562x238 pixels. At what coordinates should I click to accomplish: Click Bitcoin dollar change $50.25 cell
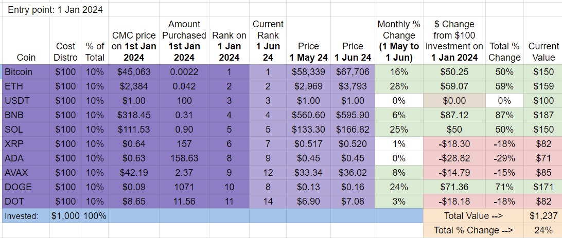pos(454,72)
